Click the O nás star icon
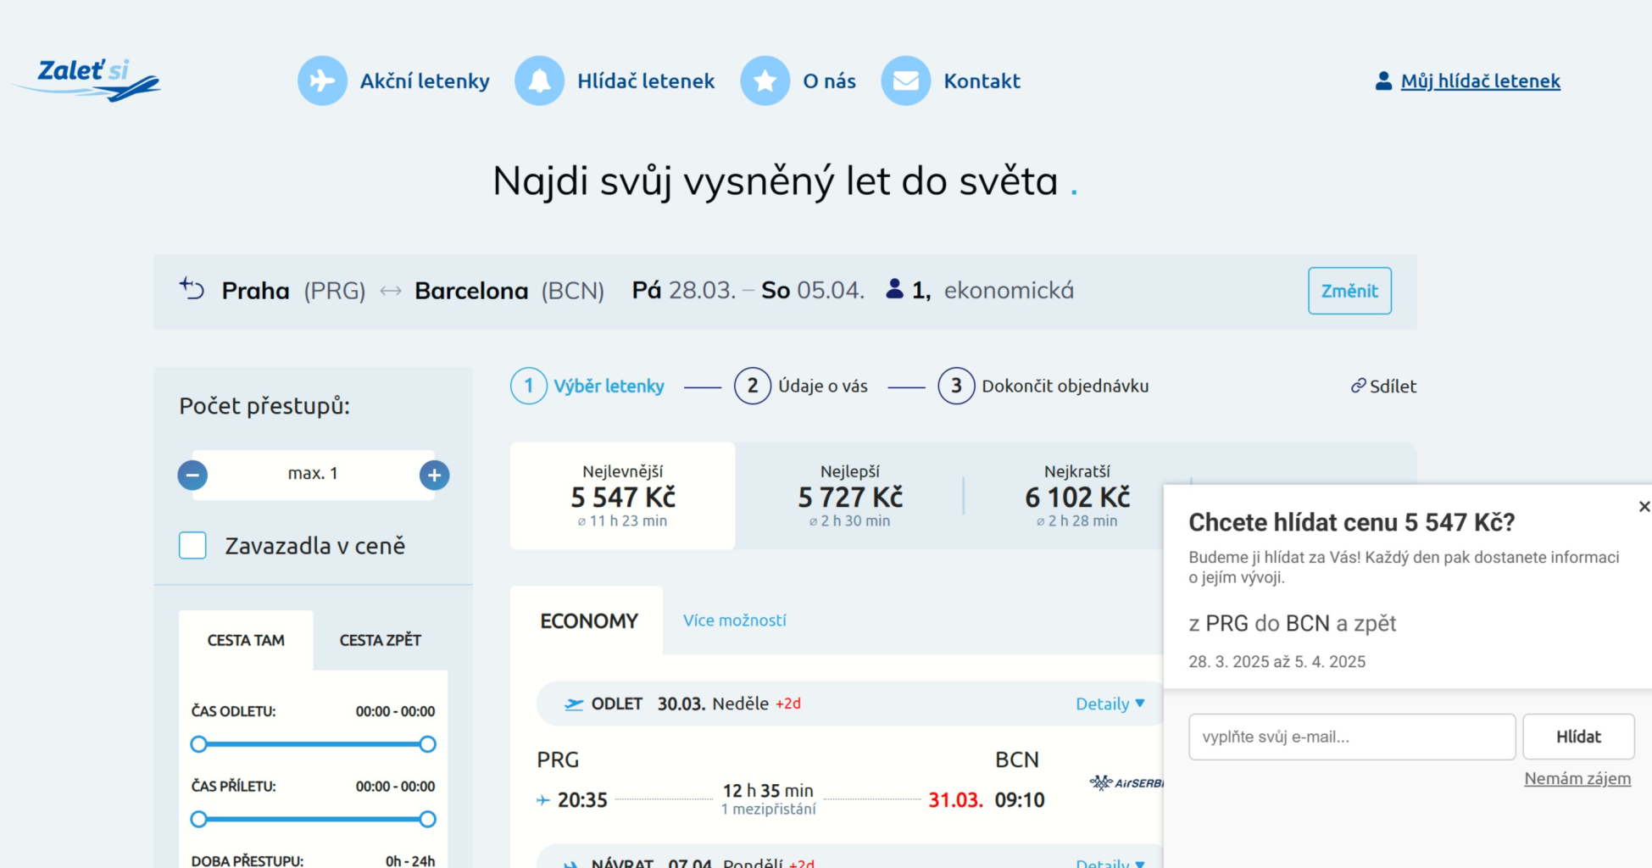The height and width of the screenshot is (868, 1652). pyautogui.click(x=765, y=81)
